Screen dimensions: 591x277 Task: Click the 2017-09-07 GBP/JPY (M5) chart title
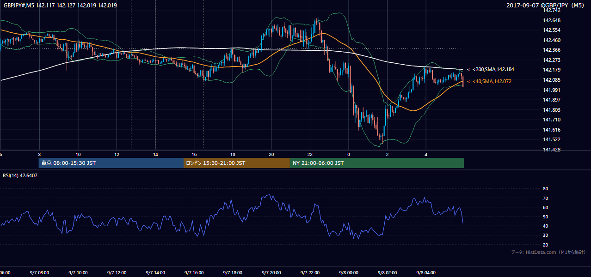pyautogui.click(x=546, y=5)
